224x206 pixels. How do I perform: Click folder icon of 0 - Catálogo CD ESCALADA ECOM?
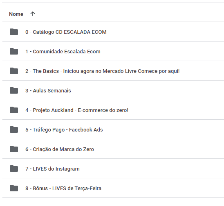click(14, 32)
